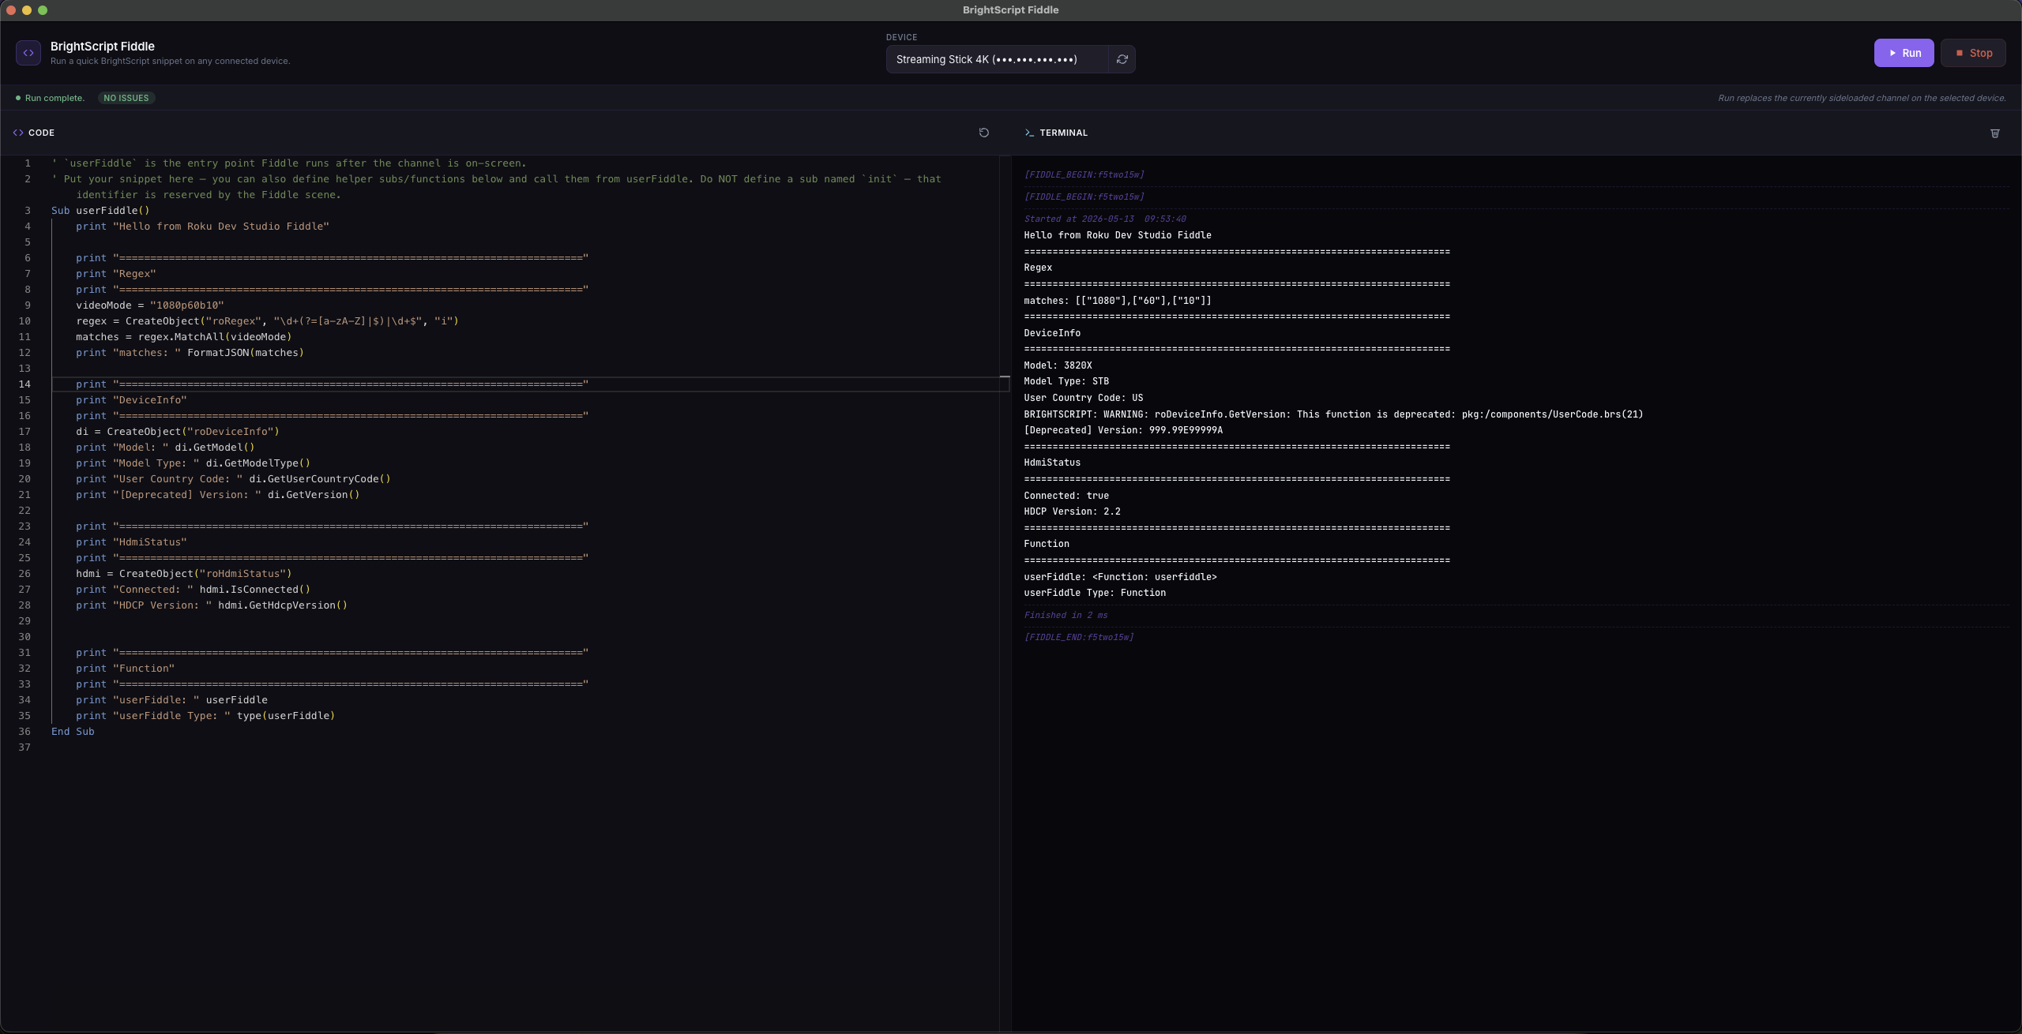The width and height of the screenshot is (2022, 1034).
Task: Open the Streaming Stick 4K device dropdown
Action: (x=997, y=59)
